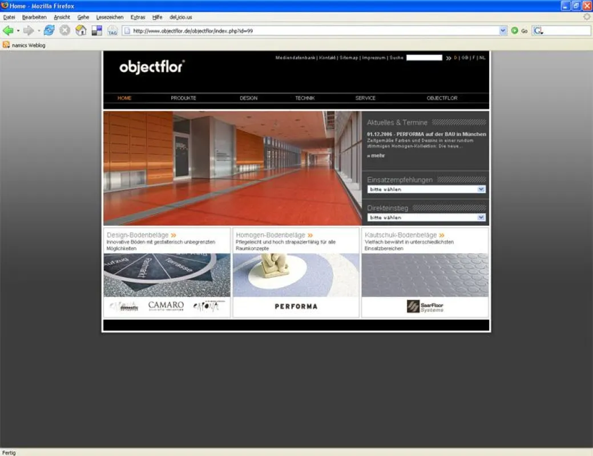Click the site search double-arrow icon
Image resolution: width=593 pixels, height=456 pixels.
coord(448,58)
